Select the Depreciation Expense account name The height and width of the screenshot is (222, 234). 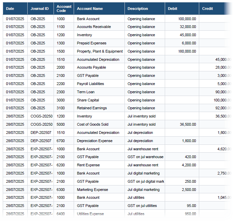pos(94,141)
